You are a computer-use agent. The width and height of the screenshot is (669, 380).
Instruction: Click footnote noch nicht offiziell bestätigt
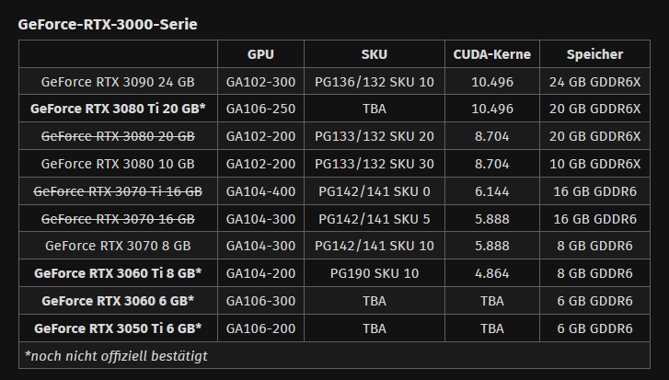click(116, 356)
